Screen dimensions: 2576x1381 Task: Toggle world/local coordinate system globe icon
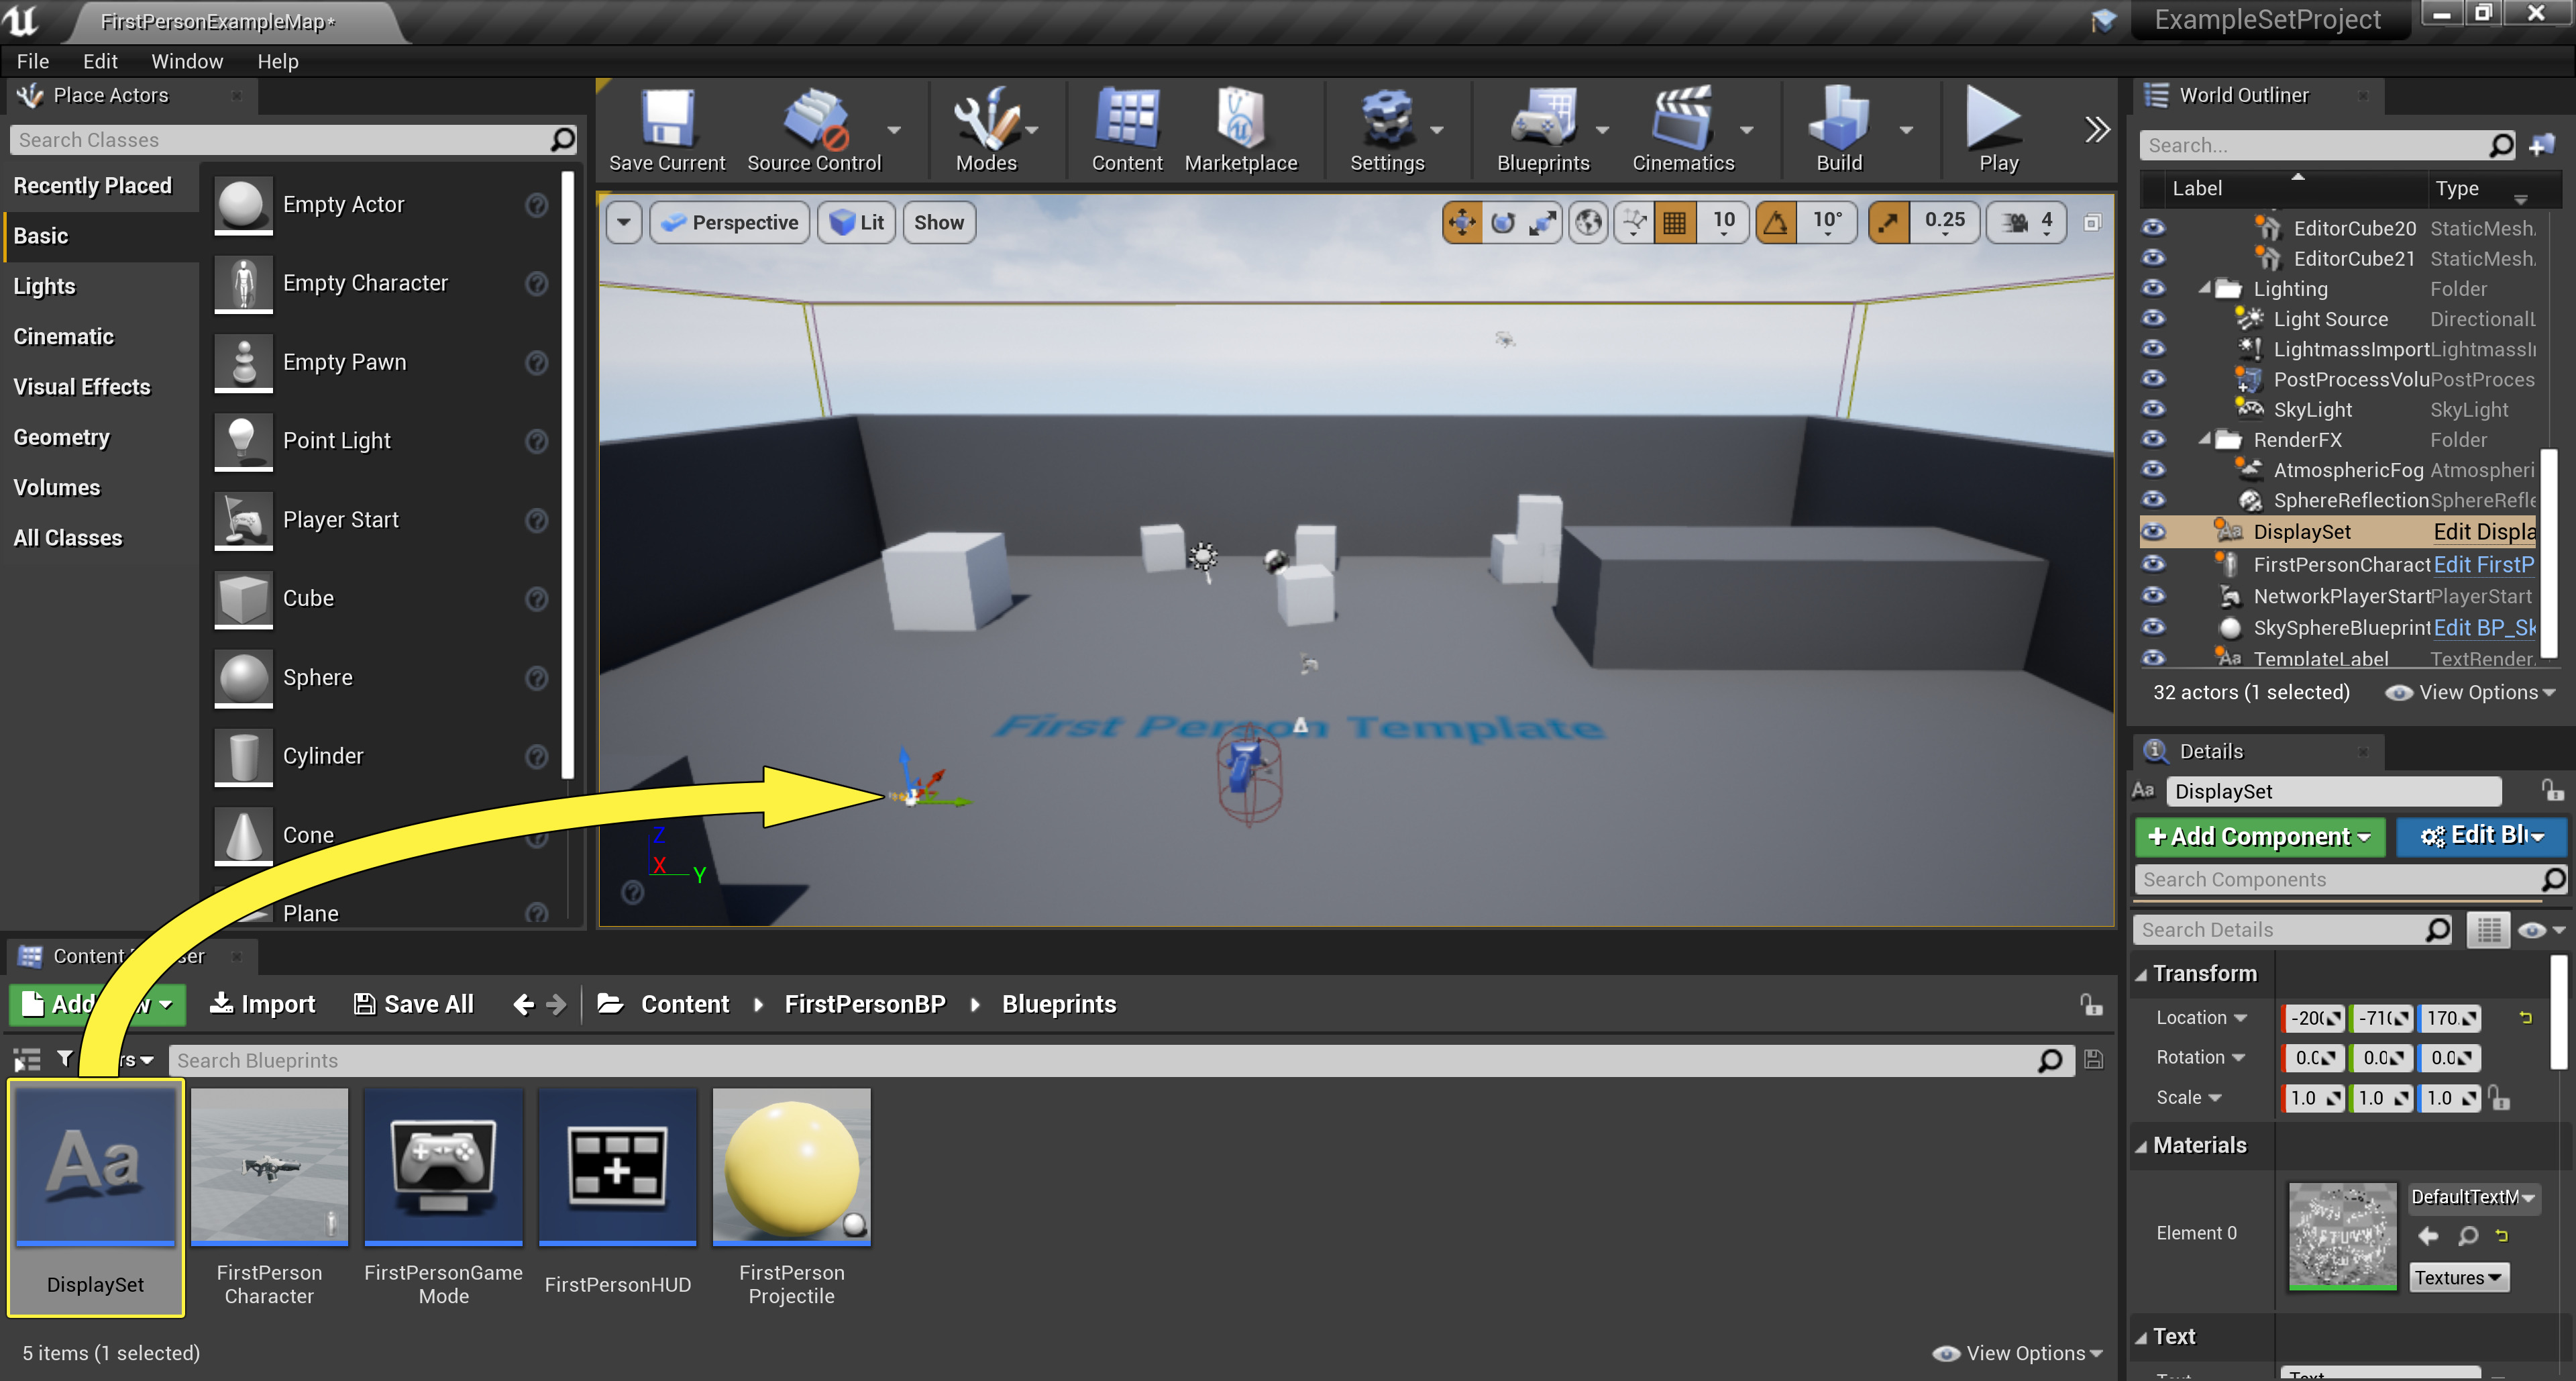coord(1588,222)
